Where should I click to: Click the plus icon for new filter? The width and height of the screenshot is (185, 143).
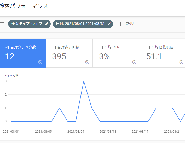click(x=120, y=24)
